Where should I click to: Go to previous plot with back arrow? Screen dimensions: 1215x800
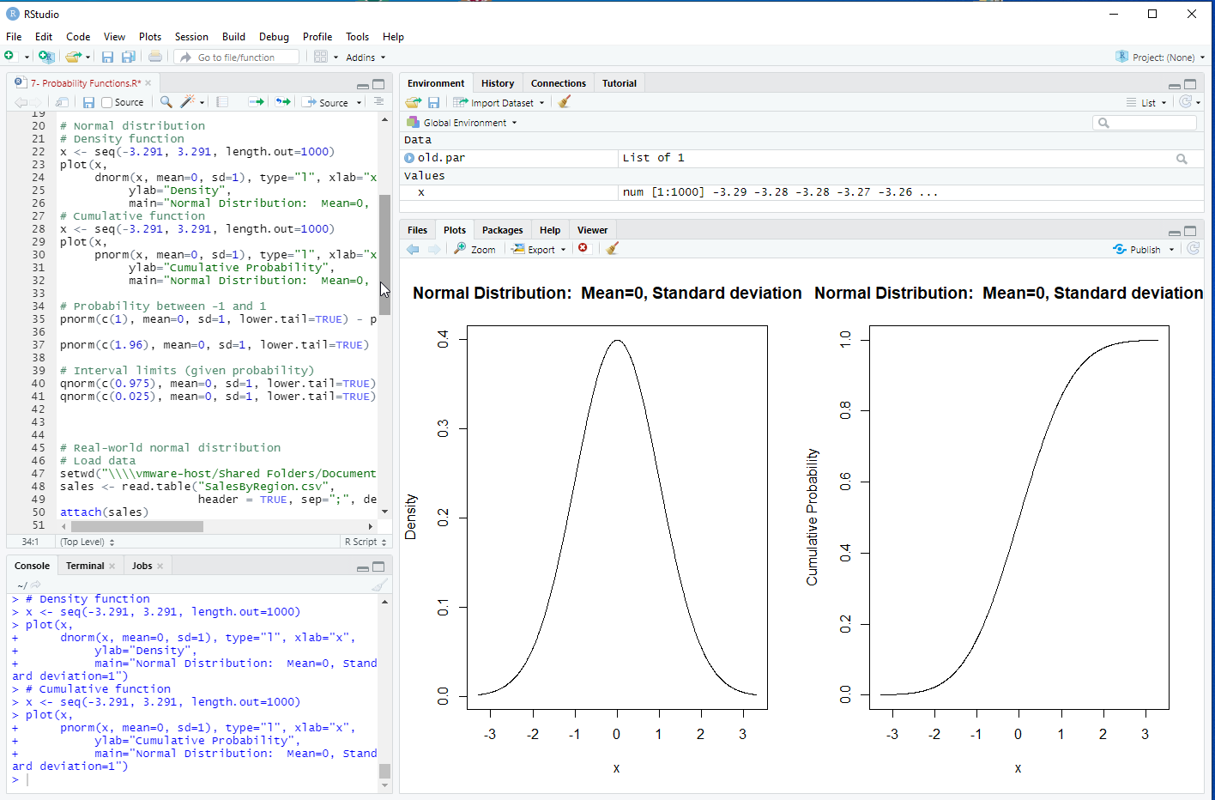(x=413, y=249)
